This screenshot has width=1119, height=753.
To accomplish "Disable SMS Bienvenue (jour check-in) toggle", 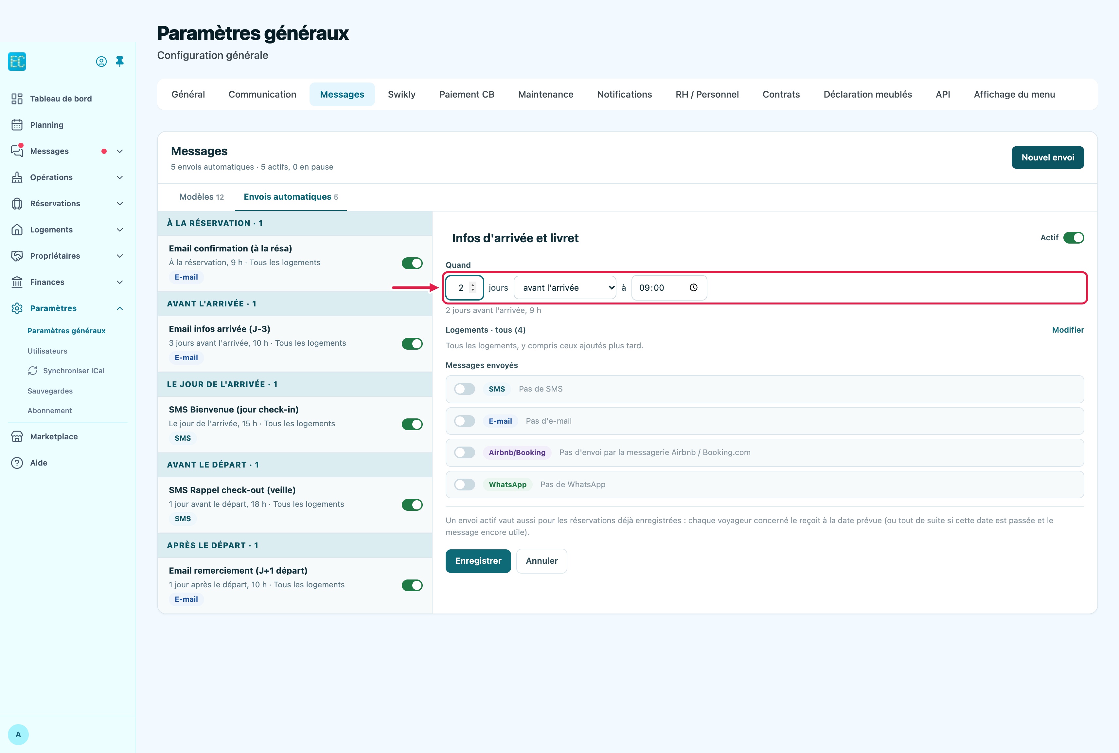I will (412, 424).
